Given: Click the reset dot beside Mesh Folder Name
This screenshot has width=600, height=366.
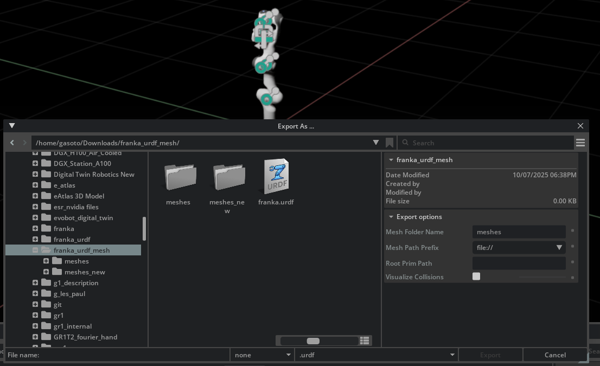Looking at the screenshot, I should click(x=572, y=231).
